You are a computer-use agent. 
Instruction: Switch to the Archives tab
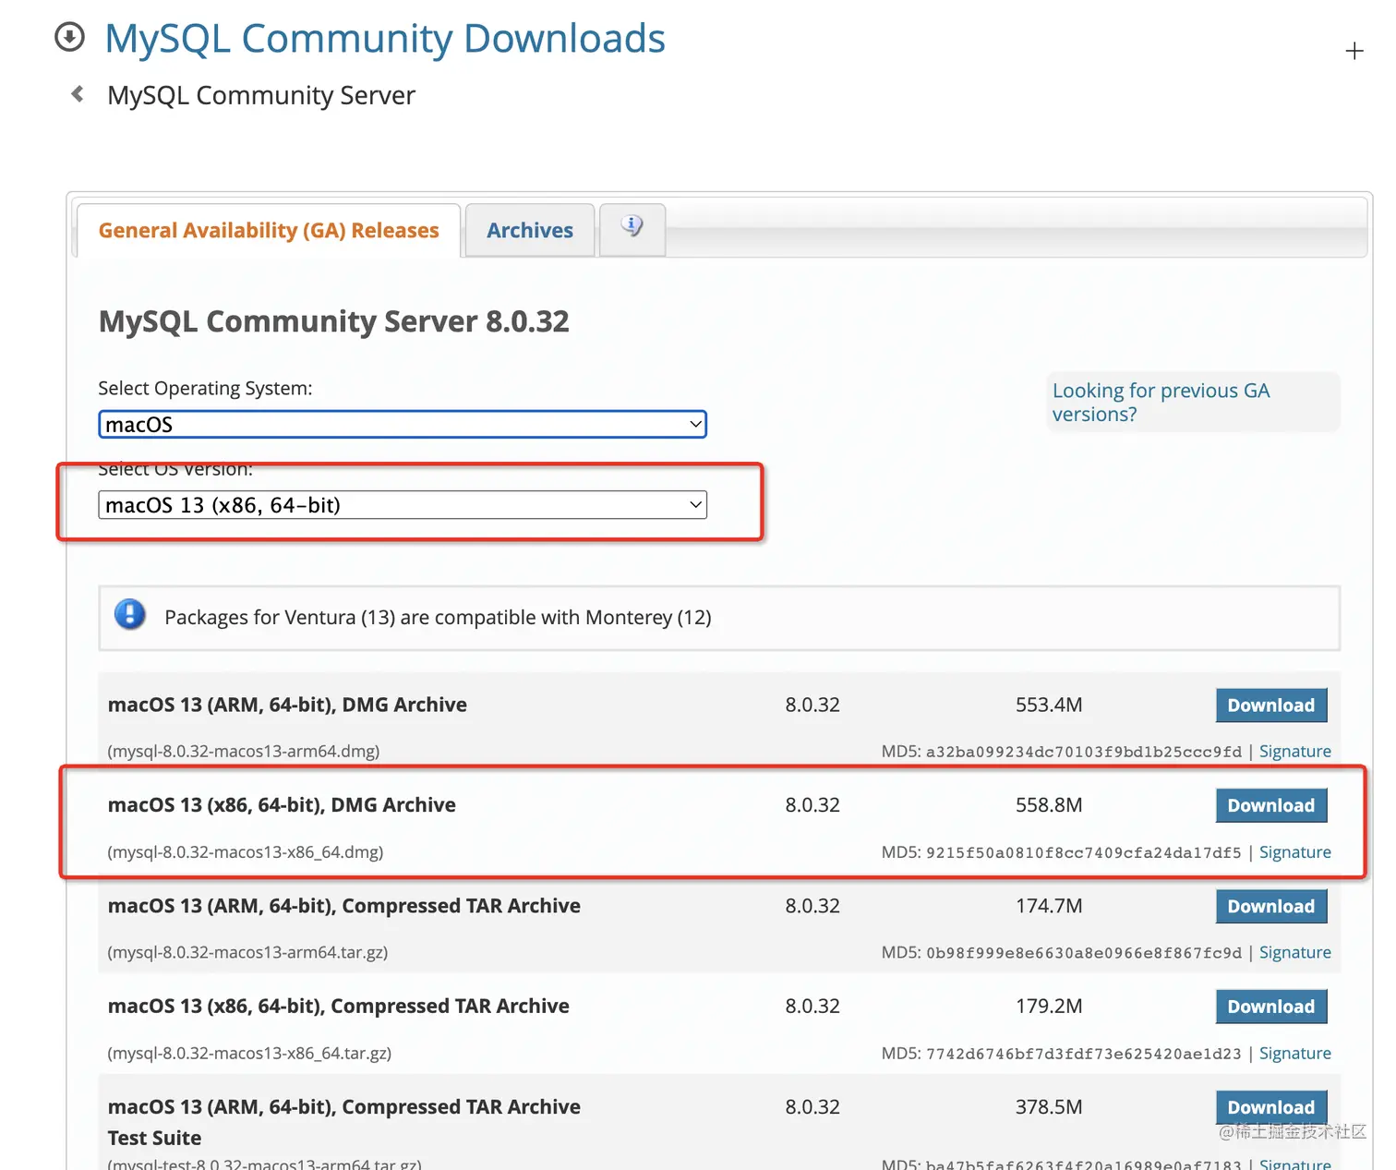click(x=530, y=230)
